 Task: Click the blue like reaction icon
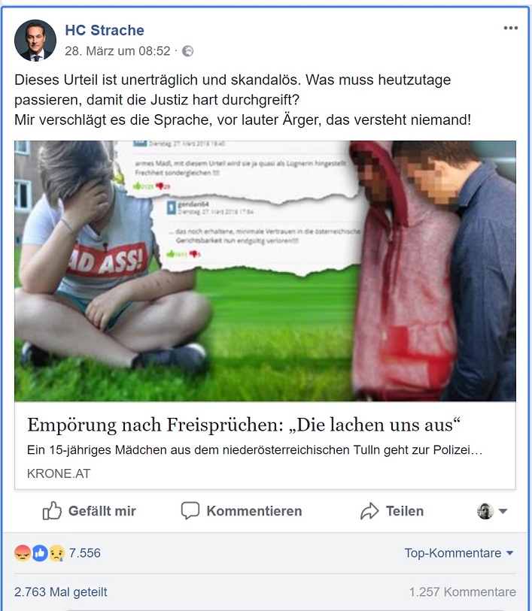pyautogui.click(x=39, y=553)
